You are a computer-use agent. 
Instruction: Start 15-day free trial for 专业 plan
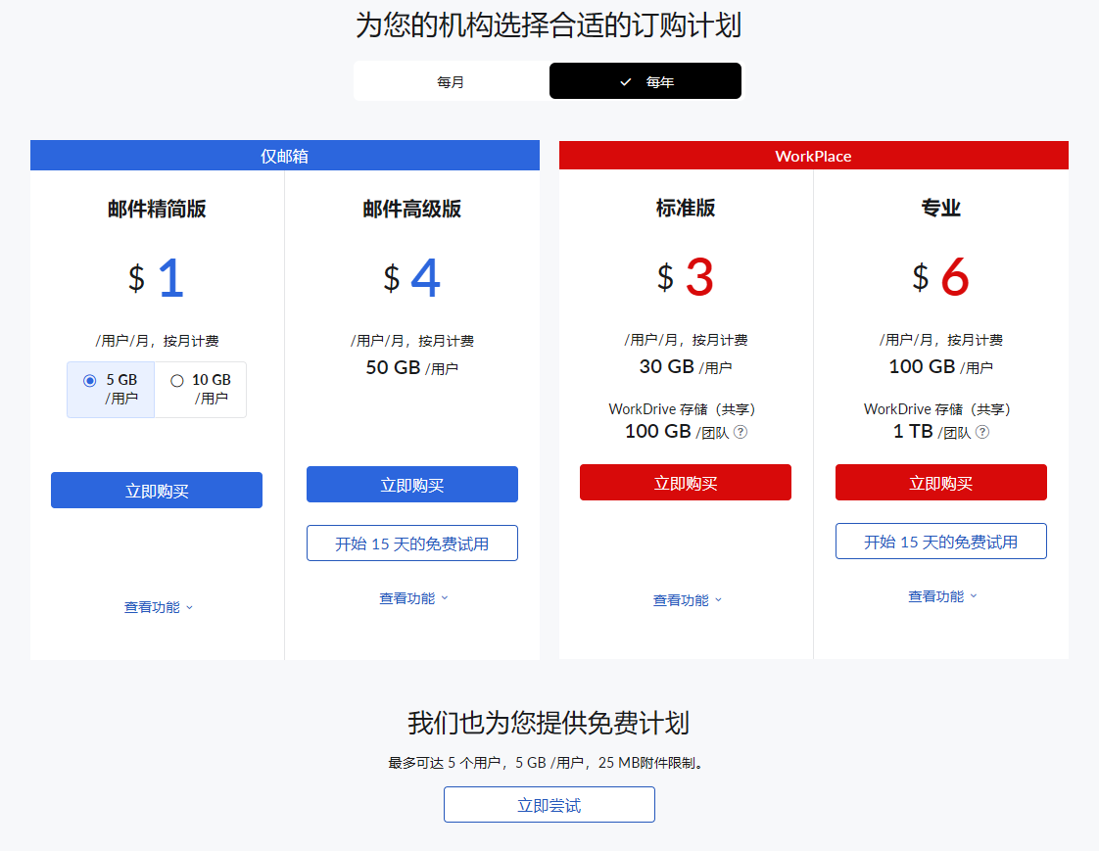click(941, 542)
